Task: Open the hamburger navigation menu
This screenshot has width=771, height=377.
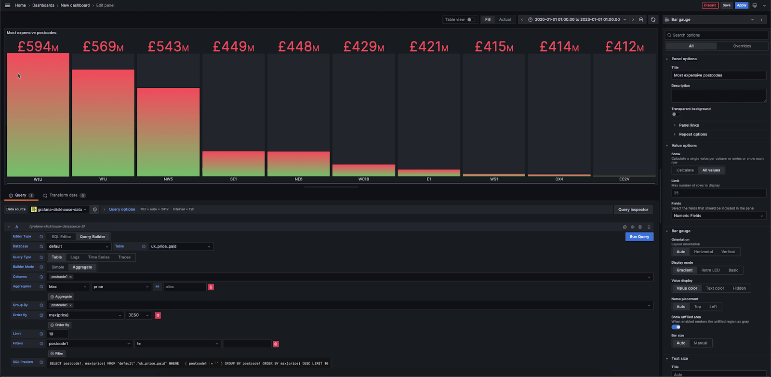Action: [x=7, y=5]
